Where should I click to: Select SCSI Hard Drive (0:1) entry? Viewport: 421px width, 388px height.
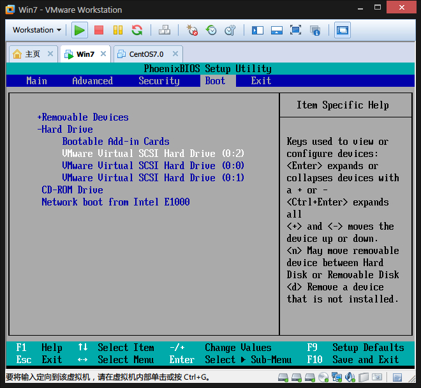pos(153,178)
